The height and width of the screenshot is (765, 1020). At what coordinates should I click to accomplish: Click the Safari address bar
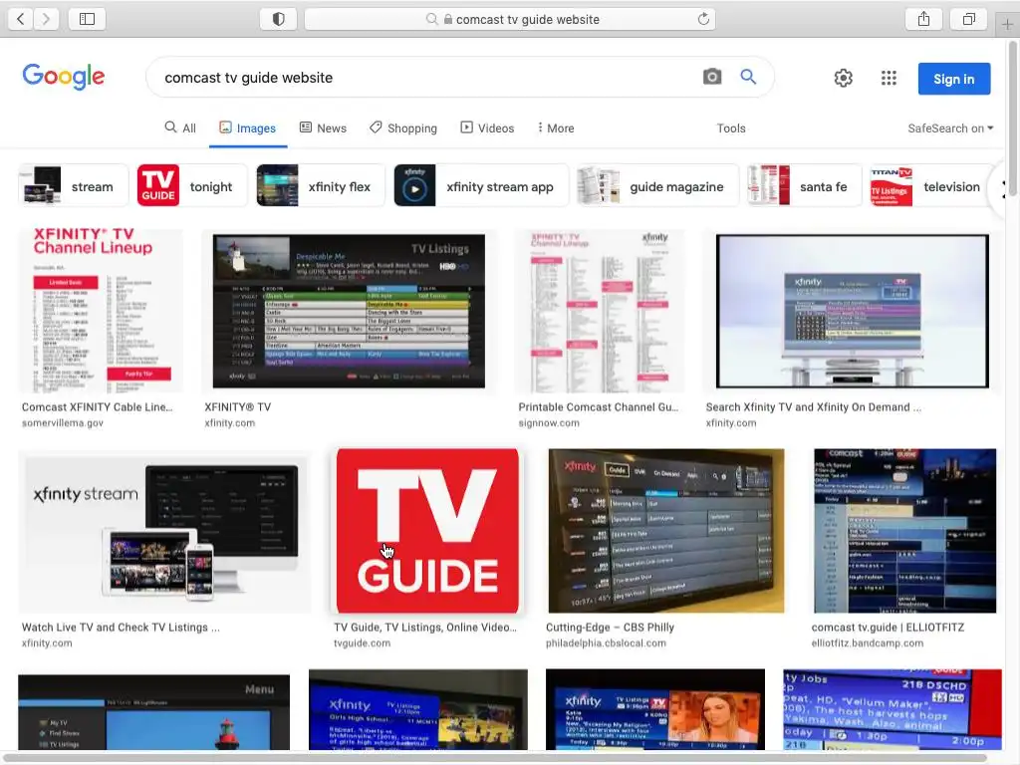pyautogui.click(x=510, y=19)
